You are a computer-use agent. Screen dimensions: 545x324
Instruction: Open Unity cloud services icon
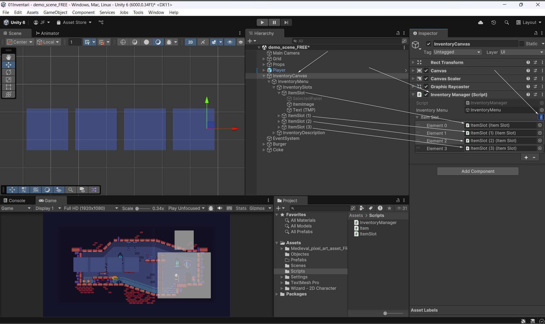[481, 22]
